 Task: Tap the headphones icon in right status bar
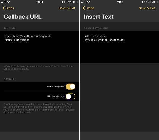tap(146, 2)
